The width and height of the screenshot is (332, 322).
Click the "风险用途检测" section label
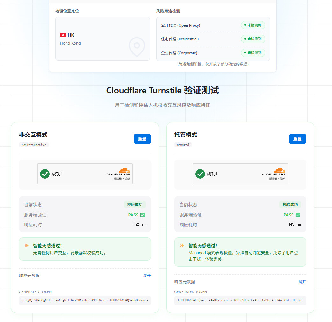tap(168, 11)
